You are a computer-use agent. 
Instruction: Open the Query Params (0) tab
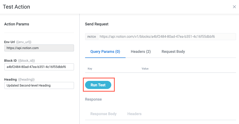point(105,51)
